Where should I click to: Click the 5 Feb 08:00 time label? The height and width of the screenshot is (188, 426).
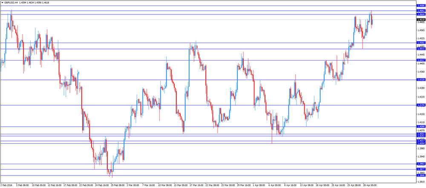(22, 185)
